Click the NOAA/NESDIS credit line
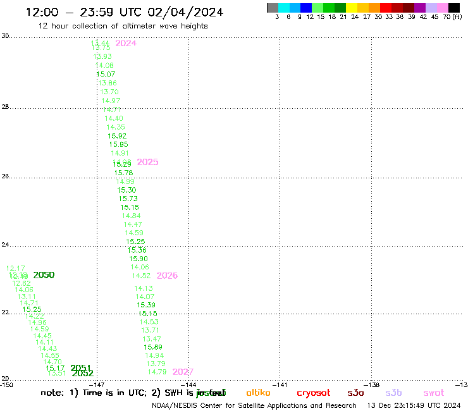This screenshot has width=468, height=411. (x=254, y=406)
